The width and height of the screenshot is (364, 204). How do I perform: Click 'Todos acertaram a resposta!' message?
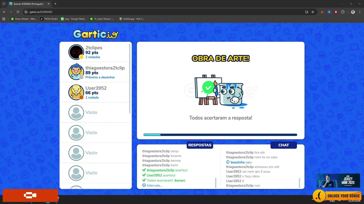[221, 118]
